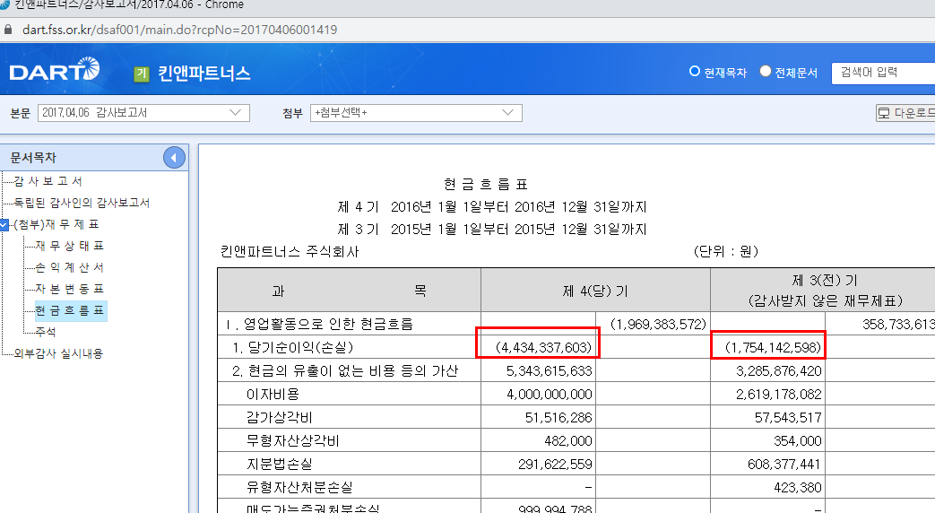Select the 전체문서 radio button
Screen dimensions: 935x513
click(765, 71)
